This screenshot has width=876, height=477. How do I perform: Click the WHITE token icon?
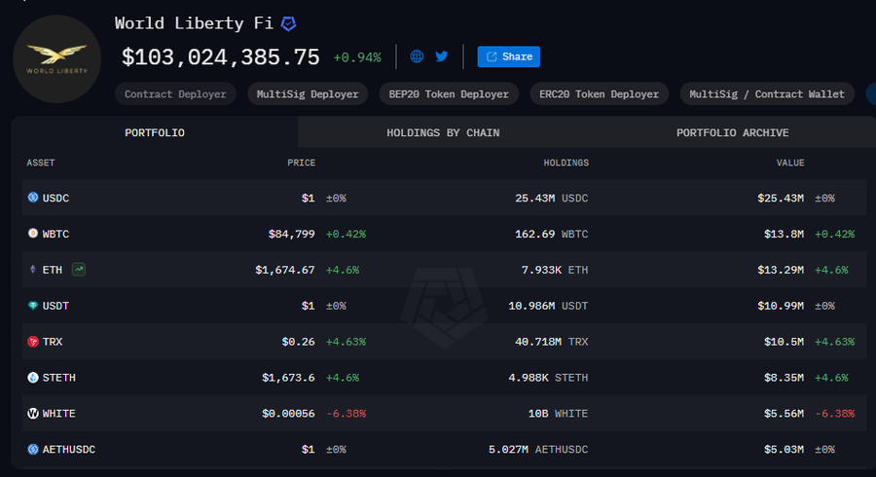tap(33, 414)
